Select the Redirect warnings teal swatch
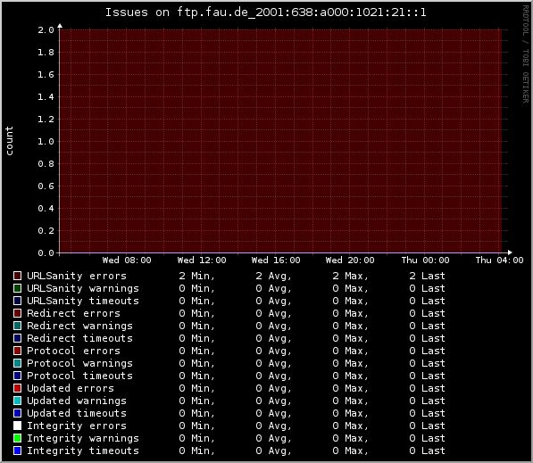This screenshot has width=533, height=463. [17, 326]
